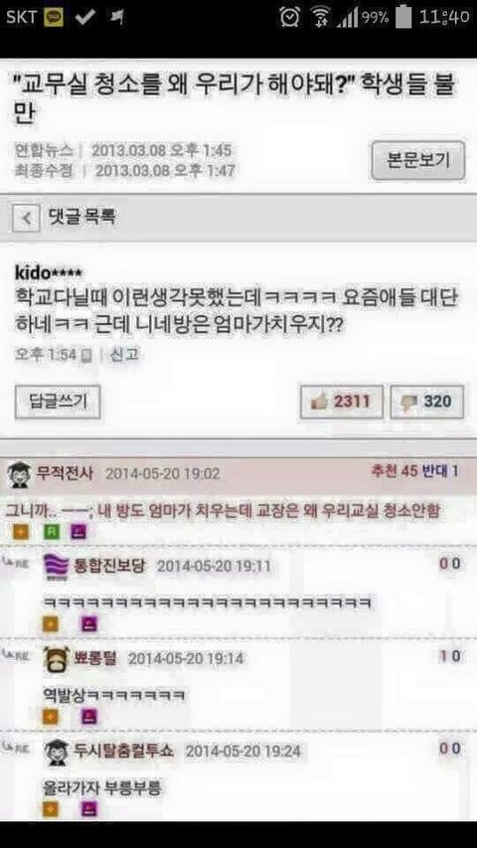This screenshot has height=848, width=477.
Task: Tap the back arrow beside 댓글 목록
Action: click(x=26, y=218)
